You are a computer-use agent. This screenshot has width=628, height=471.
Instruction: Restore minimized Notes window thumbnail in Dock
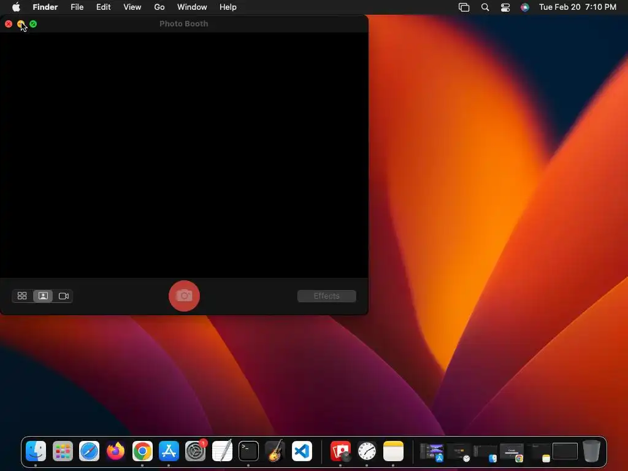[x=538, y=452]
